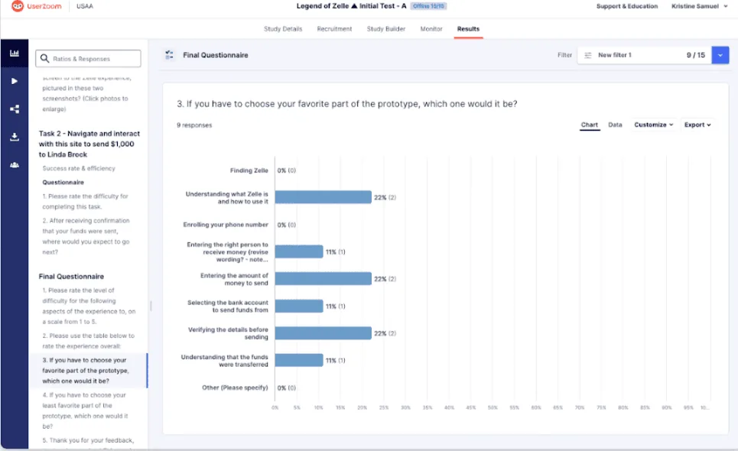
Task: Click the '9 responses' text
Action: click(194, 125)
